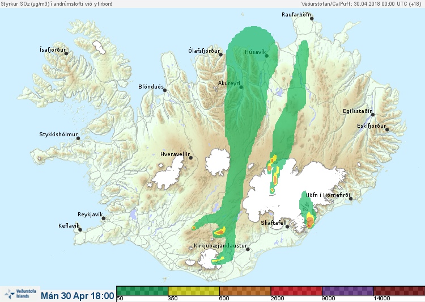Click the Höfn í Hornafirði marker dot
425x302 pixels.
350,199
